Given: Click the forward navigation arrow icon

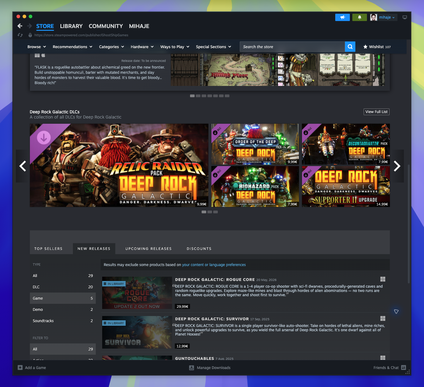Looking at the screenshot, I should [x=30, y=26].
